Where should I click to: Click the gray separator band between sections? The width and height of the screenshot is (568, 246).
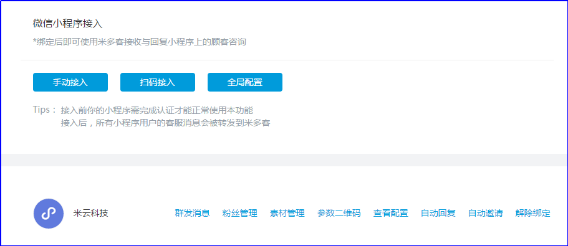(284, 160)
